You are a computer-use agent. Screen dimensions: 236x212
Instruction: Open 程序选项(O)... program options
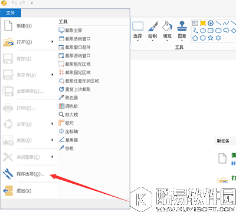pyautogui.click(x=31, y=174)
